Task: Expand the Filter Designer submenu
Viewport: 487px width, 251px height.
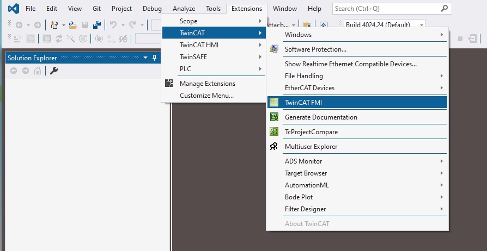Action: tap(357, 209)
